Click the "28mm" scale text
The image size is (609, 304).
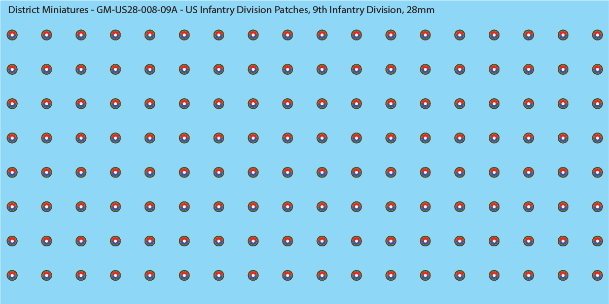(x=420, y=10)
